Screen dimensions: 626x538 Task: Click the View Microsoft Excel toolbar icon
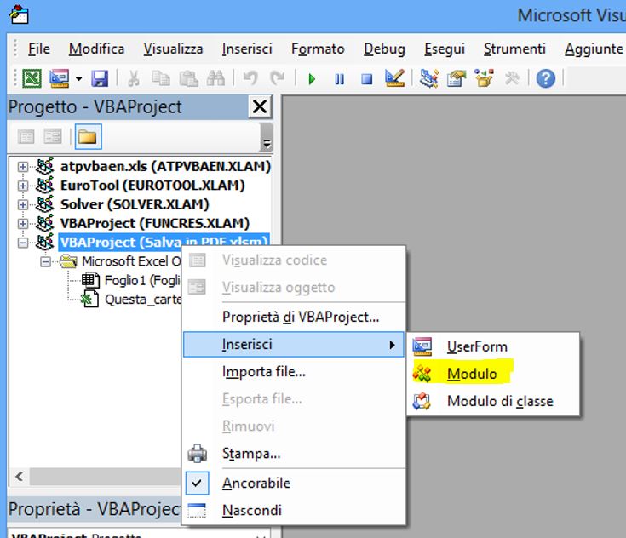point(32,77)
